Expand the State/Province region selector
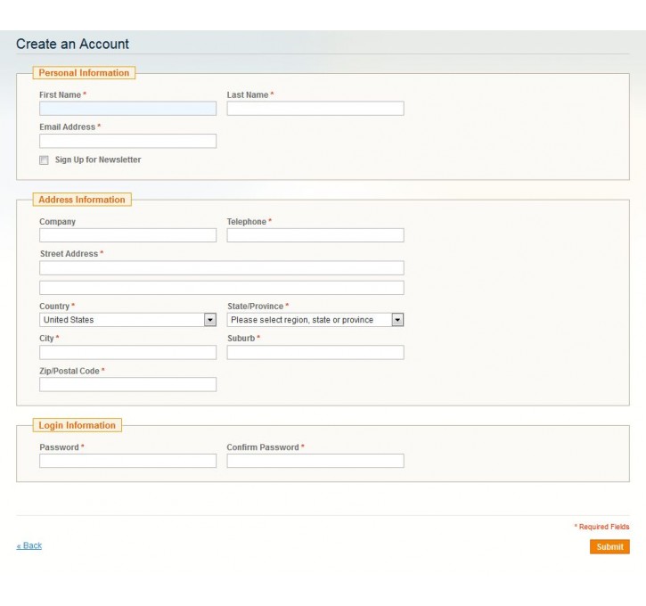Viewport: 646px width, 606px height. (315, 320)
